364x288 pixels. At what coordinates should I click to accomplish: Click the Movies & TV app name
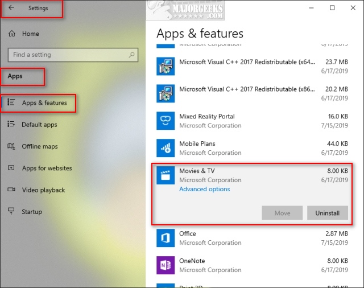[197, 171]
